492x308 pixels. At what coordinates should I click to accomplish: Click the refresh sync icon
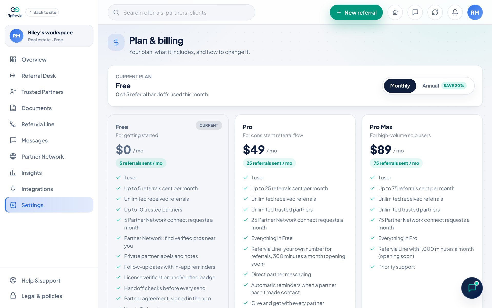(435, 12)
